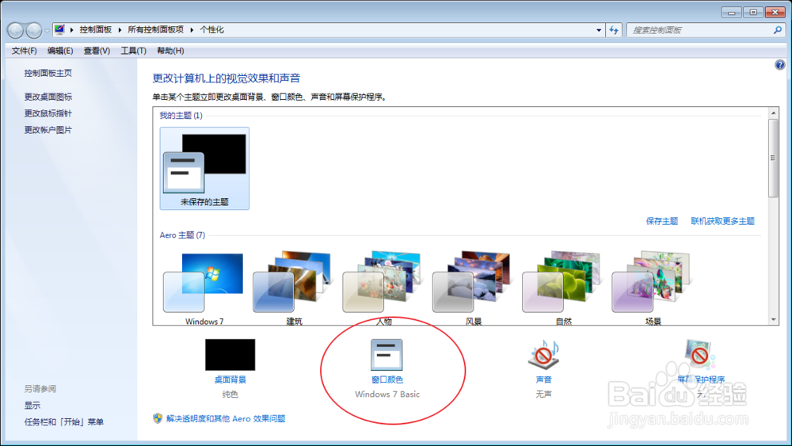Select the 自然 Aero theme
This screenshot has width=792, height=446.
pos(562,288)
